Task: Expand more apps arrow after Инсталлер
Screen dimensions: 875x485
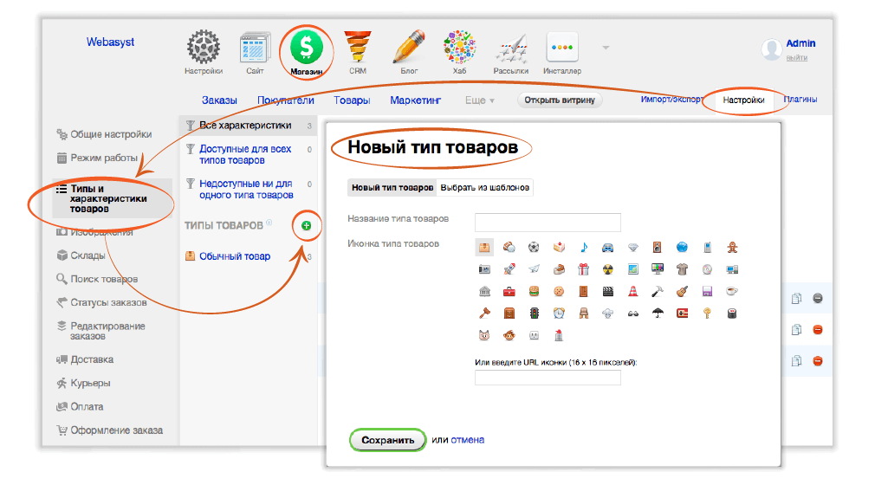Action: [x=606, y=48]
